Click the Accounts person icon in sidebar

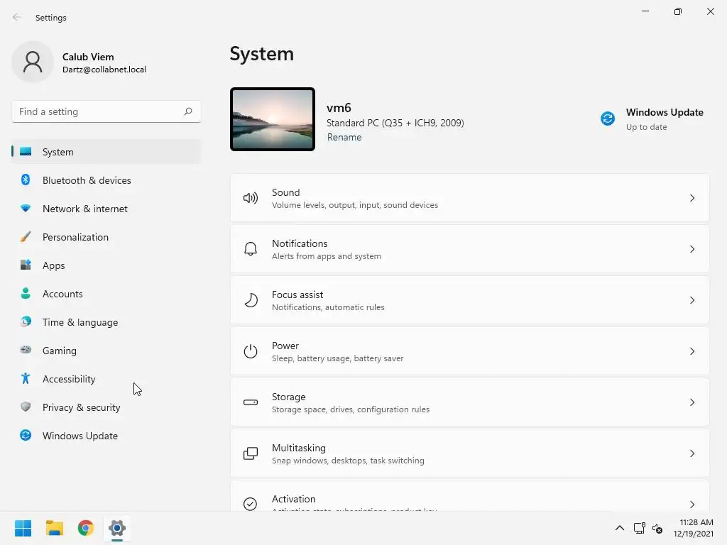click(x=26, y=293)
